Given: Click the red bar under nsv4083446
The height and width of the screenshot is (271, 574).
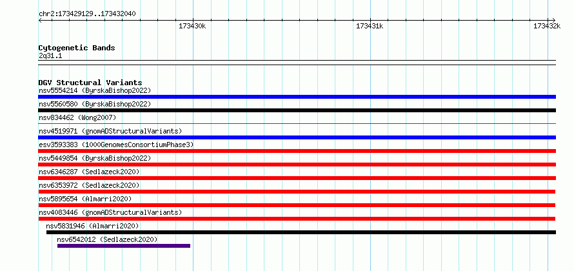Looking at the screenshot, I should (297, 219).
